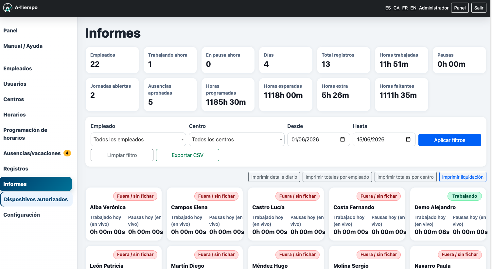The height and width of the screenshot is (269, 492).
Task: Click Imprimir totales por centro button
Action: [x=406, y=177]
